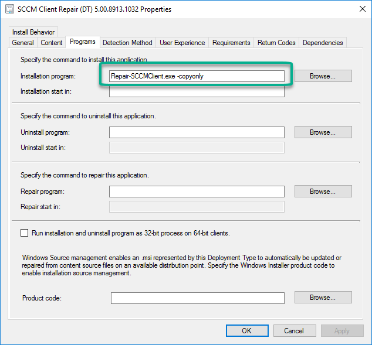Open the Content tab

coord(51,43)
